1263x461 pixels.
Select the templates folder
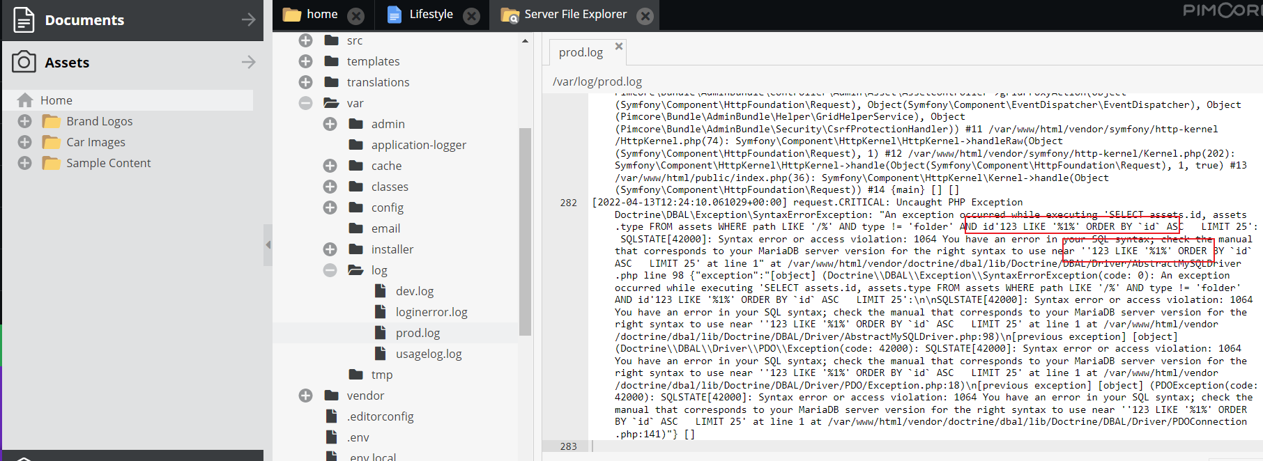point(373,61)
